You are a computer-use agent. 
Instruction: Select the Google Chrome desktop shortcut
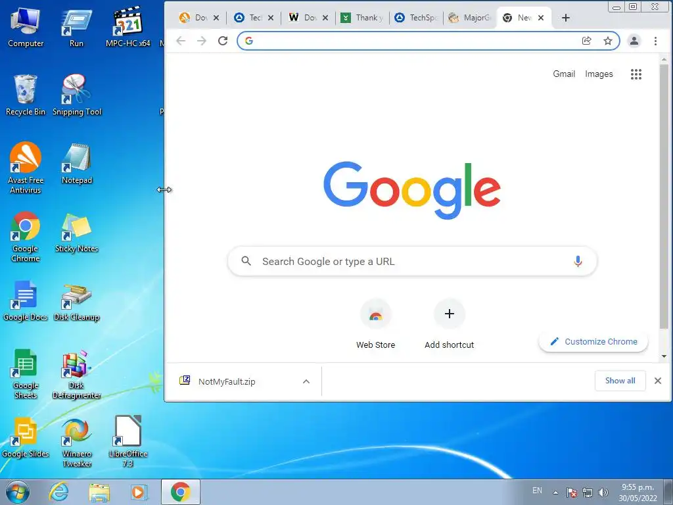point(26,236)
